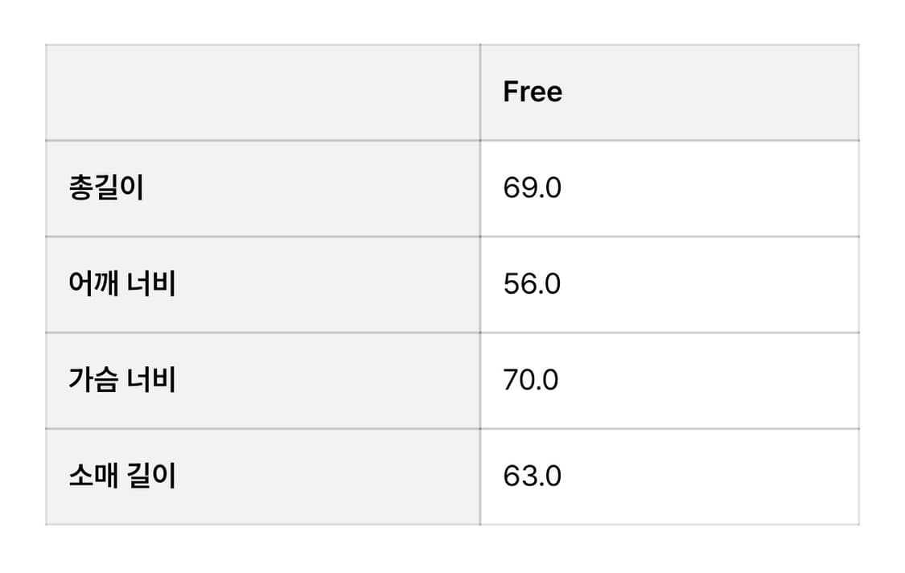Select the 총길이 row label
This screenshot has height=573, width=905.
coord(106,188)
